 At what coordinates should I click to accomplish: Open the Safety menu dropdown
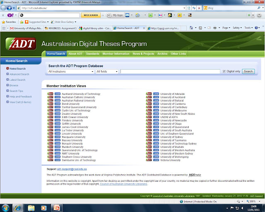pyautogui.click(x=237, y=28)
